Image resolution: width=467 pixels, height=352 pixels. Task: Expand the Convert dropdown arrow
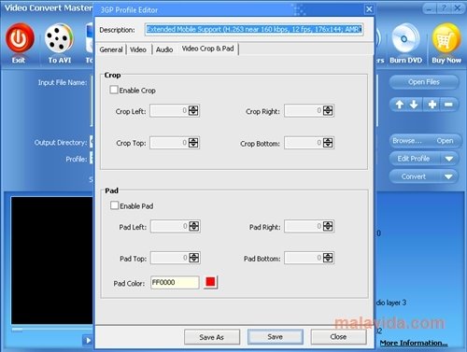448,176
